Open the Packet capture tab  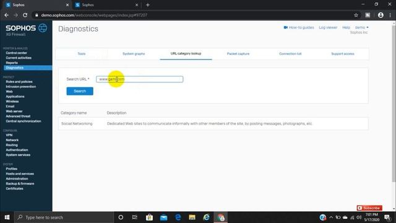(238, 54)
